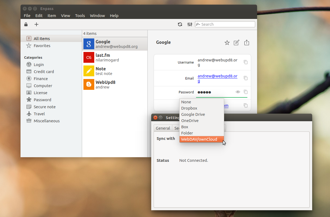This screenshot has height=217, width=330.
Task: Open settings via the sliders icon
Action: click(x=190, y=24)
